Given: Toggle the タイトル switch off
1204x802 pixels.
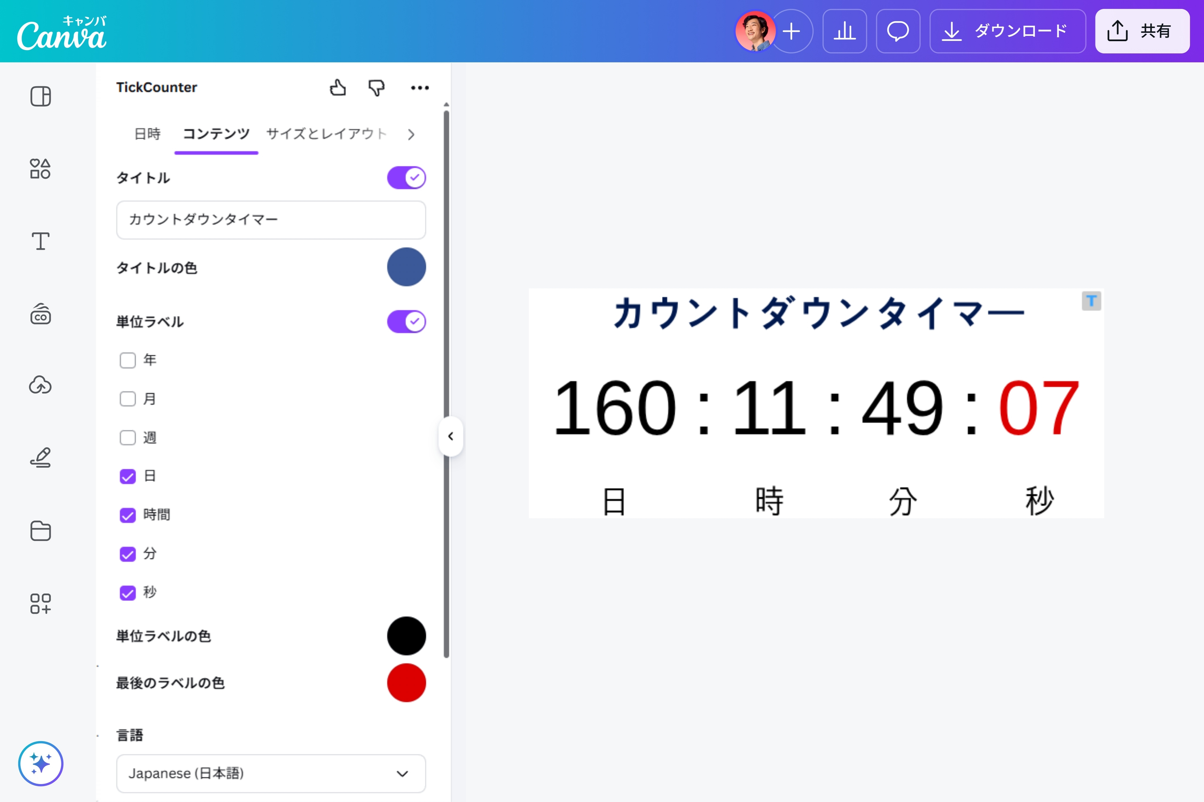Looking at the screenshot, I should click(x=406, y=178).
